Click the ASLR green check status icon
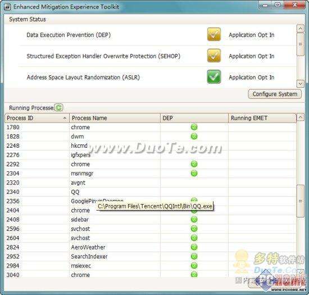Image resolution: width=309 pixels, height=295 pixels. [x=214, y=77]
